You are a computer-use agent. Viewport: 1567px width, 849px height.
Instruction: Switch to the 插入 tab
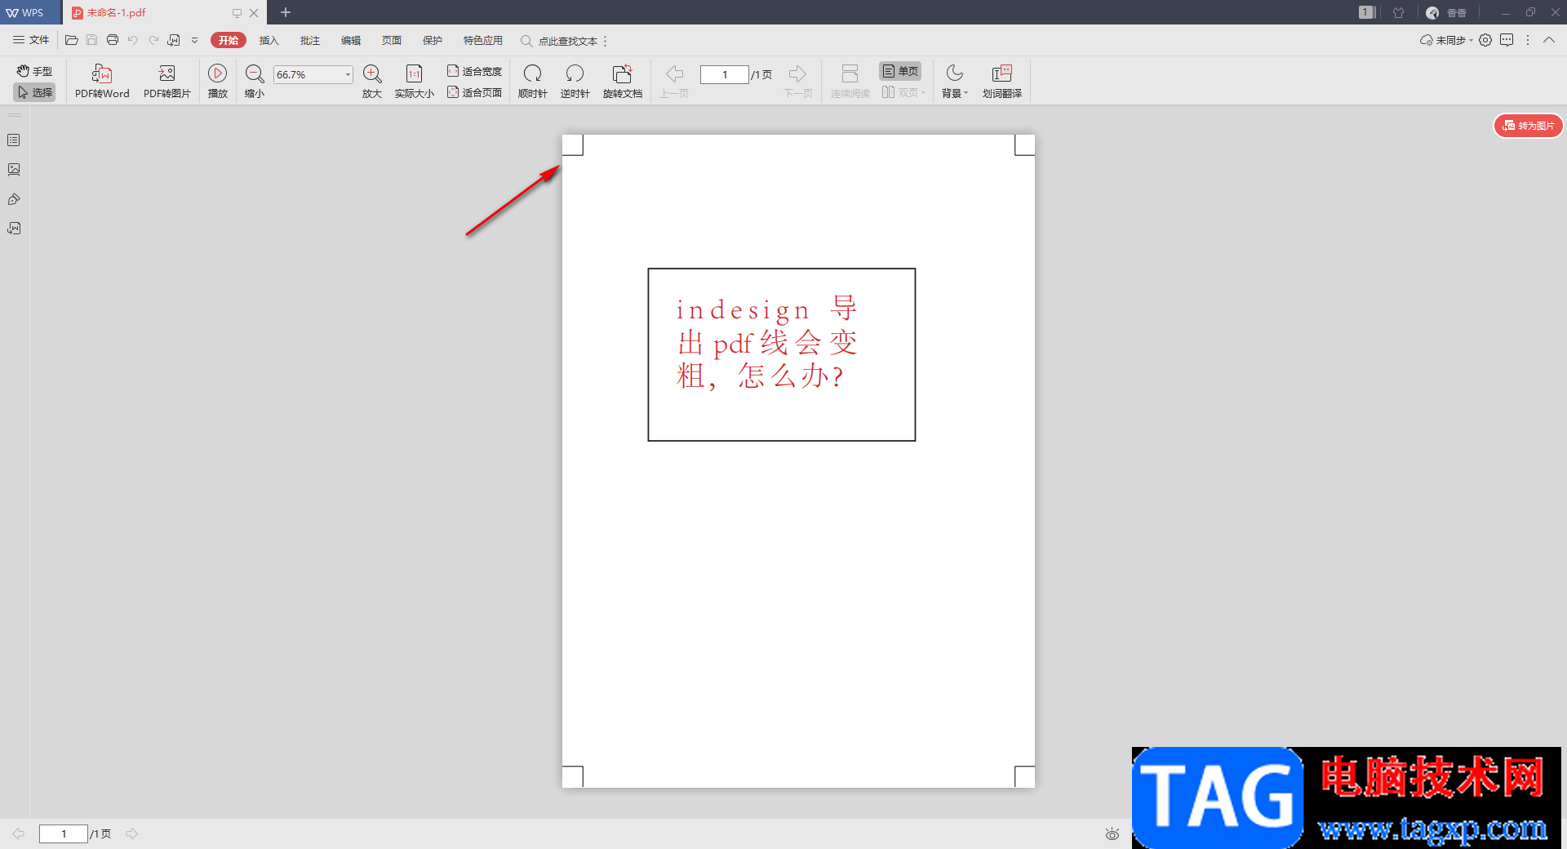tap(269, 40)
